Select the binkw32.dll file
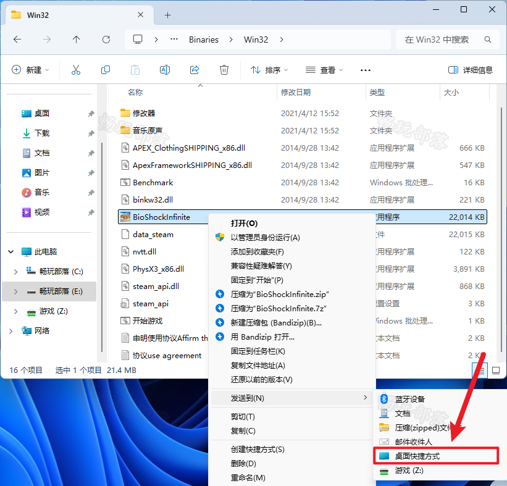The image size is (507, 486). [x=303, y=200]
